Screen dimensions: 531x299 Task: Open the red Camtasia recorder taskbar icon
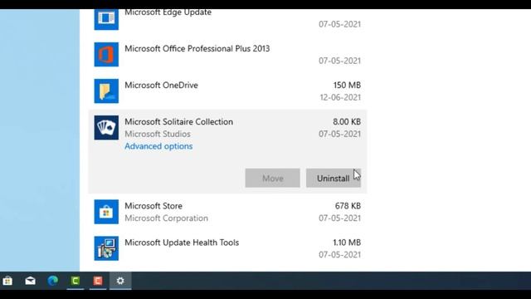click(x=98, y=281)
